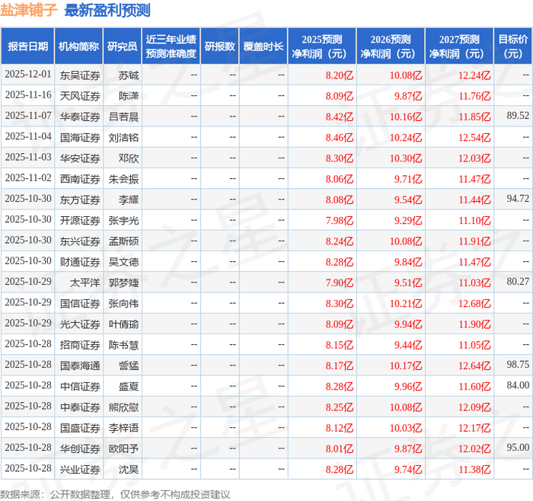Click the 报告日期 column header
Viewport: 533px width, 501px height.
pos(27,46)
